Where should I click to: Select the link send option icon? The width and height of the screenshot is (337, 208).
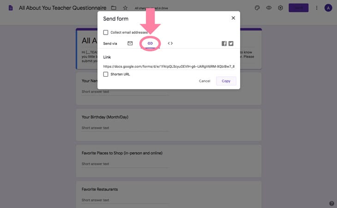tap(150, 43)
